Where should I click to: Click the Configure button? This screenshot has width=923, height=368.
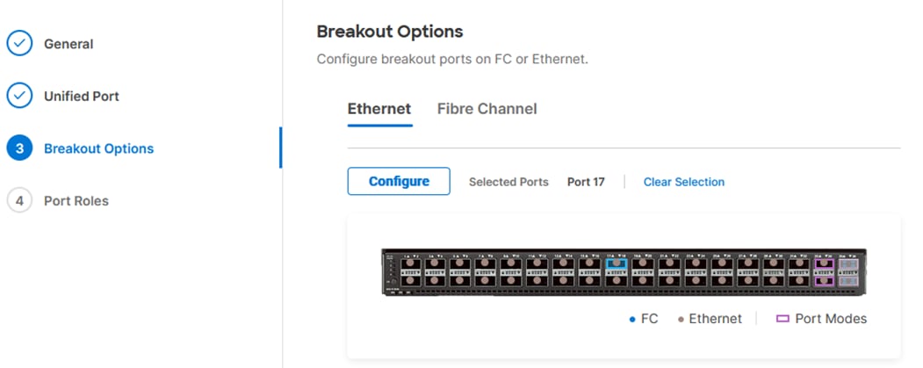(399, 181)
